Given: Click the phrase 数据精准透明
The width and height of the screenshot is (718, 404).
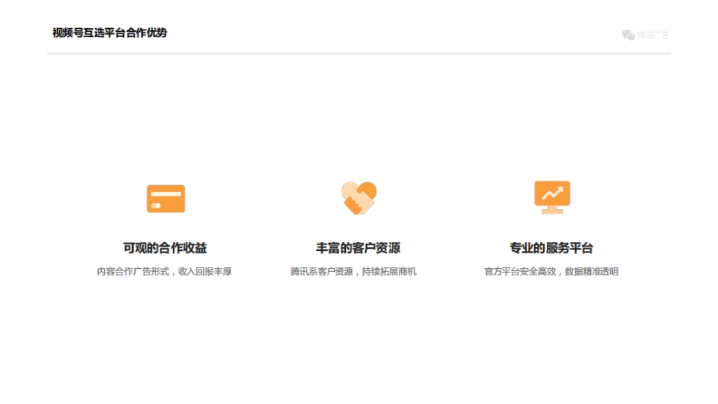Looking at the screenshot, I should (x=592, y=272).
